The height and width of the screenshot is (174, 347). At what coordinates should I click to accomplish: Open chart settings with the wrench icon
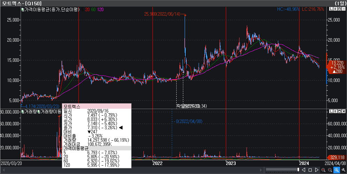click(x=343, y=170)
